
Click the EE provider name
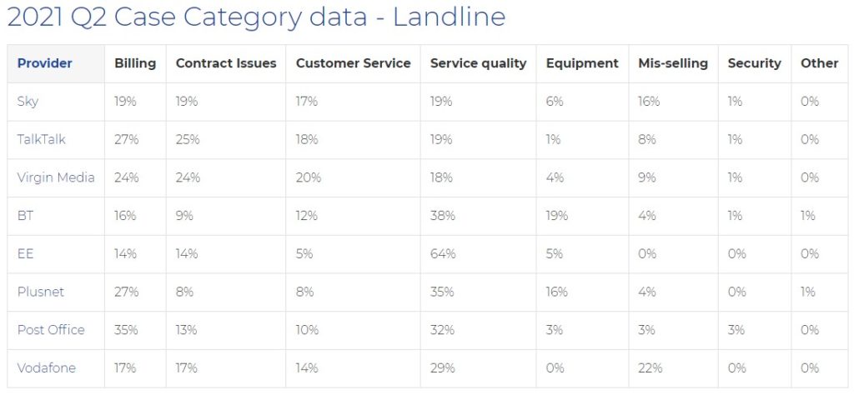click(x=25, y=253)
